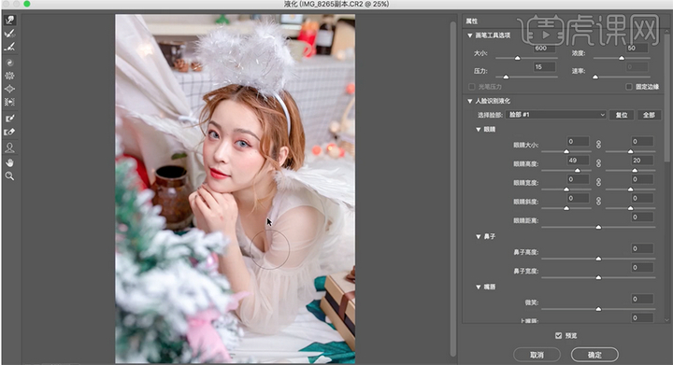Click the 压力 pressure slider
673x365 pixels.
[526, 77]
